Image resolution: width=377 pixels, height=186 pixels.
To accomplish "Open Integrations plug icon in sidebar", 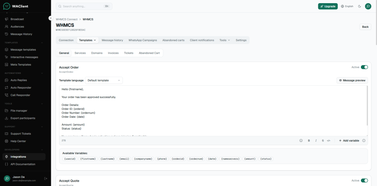I will pyautogui.click(x=7, y=157).
